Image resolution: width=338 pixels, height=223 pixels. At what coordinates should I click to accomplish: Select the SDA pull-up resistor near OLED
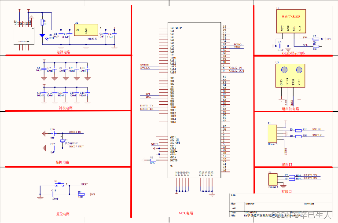(x=316, y=39)
